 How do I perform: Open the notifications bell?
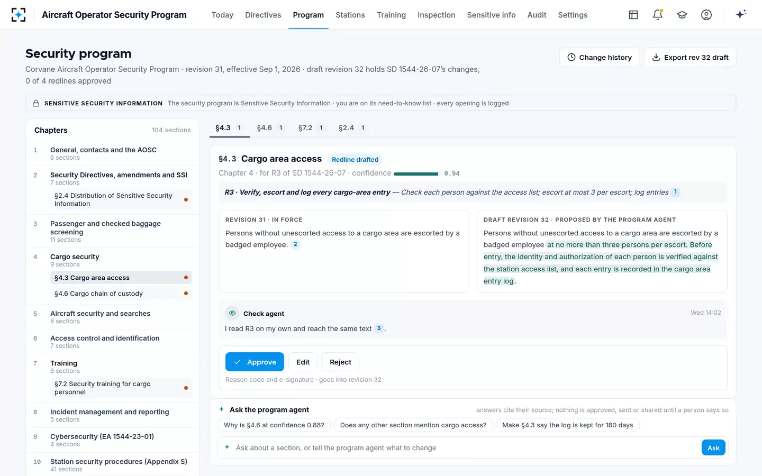pyautogui.click(x=658, y=15)
